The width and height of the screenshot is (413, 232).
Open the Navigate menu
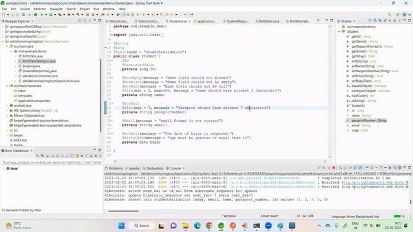[x=56, y=9]
